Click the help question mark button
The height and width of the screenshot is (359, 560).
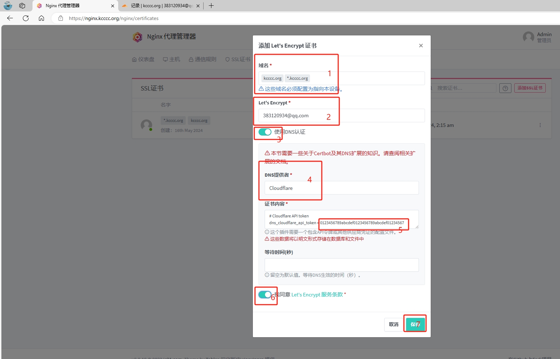pyautogui.click(x=505, y=88)
